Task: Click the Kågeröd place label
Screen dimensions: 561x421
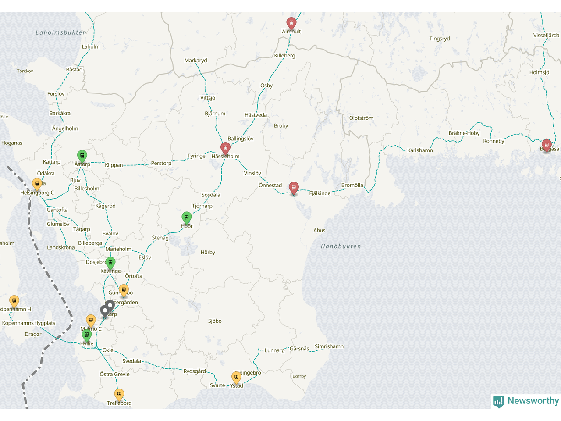Action: tap(106, 206)
